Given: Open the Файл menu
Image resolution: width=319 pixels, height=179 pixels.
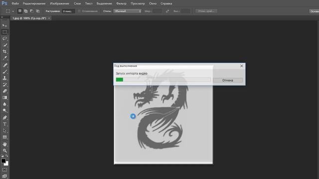Looking at the screenshot, I should click(x=15, y=3).
